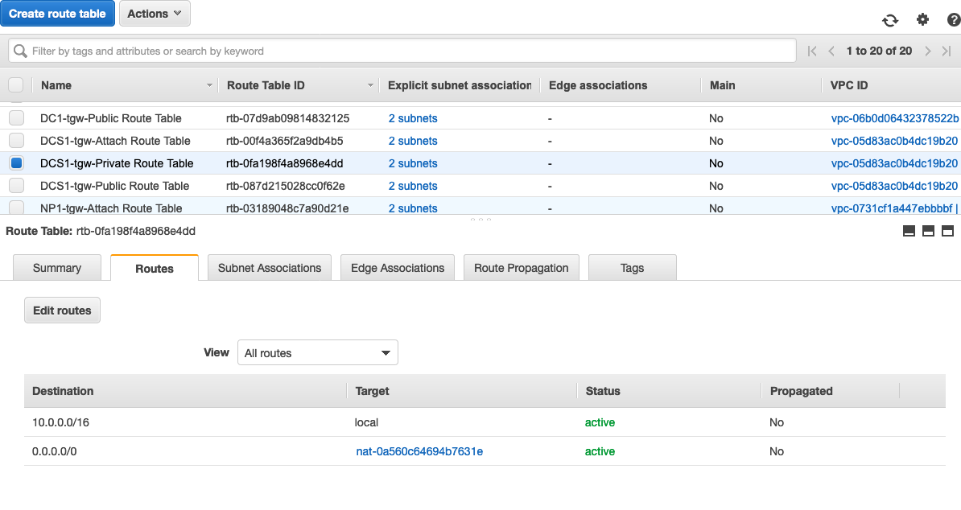Minimize the details pane with the leftmost layout icon
The height and width of the screenshot is (510, 961).
[x=909, y=232]
